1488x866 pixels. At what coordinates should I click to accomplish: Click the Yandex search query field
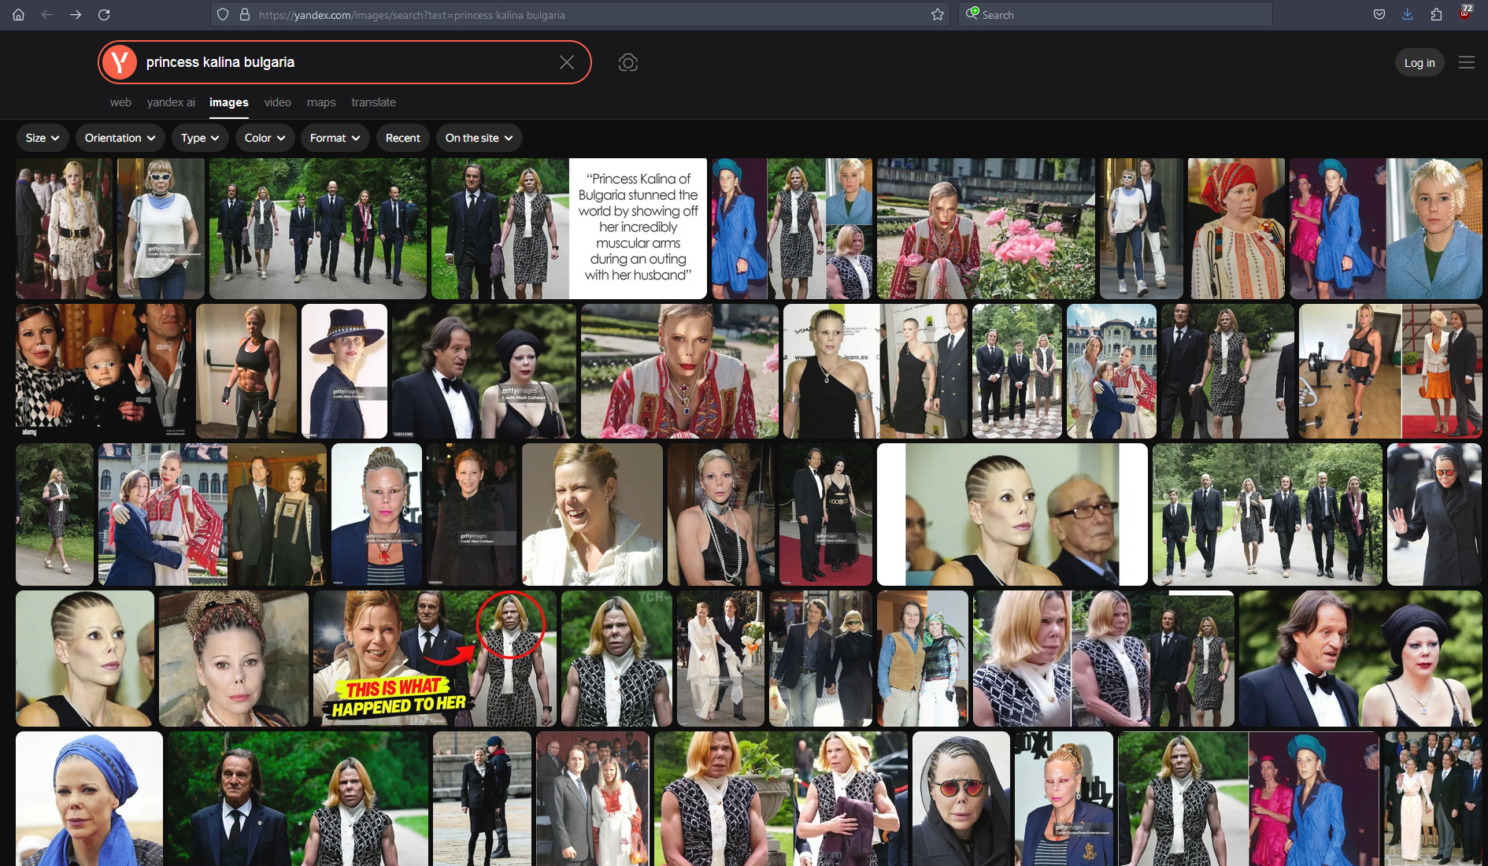click(346, 62)
